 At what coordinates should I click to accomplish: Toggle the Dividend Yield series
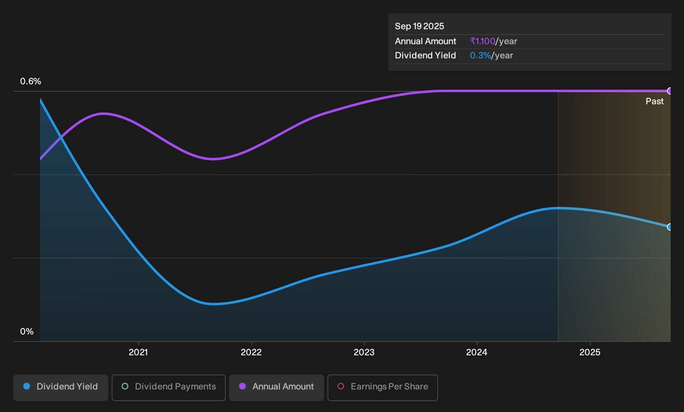click(61, 388)
